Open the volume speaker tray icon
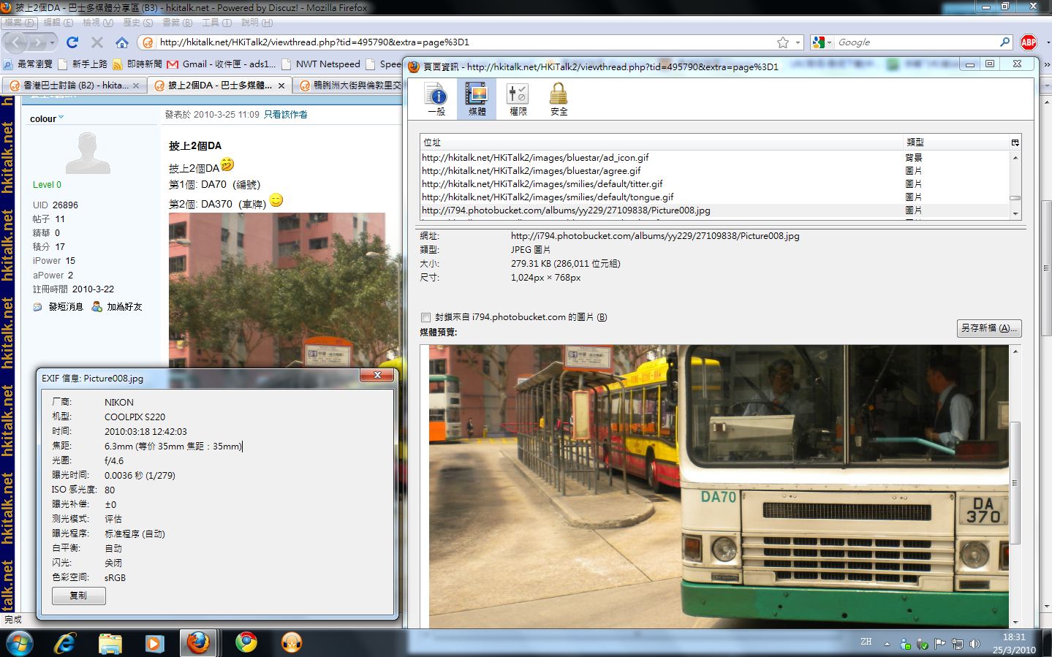 point(975,644)
